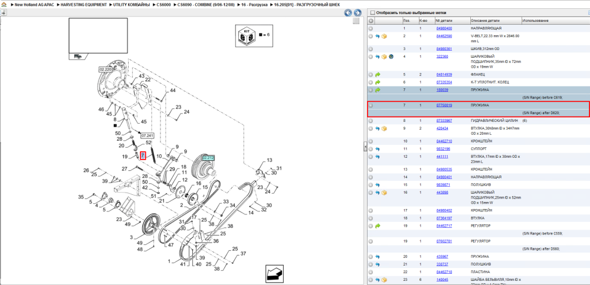590x285 pixels.
Task: Click small square button at diagram corner
Action: (356, 21)
